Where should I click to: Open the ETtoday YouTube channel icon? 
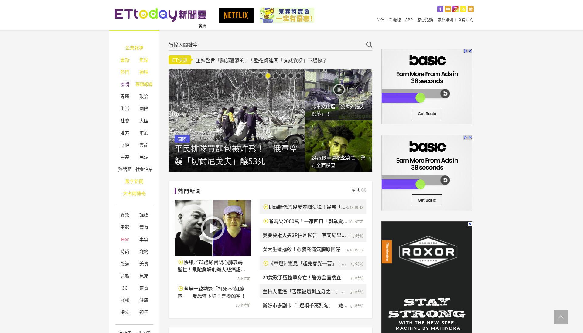[x=448, y=9]
